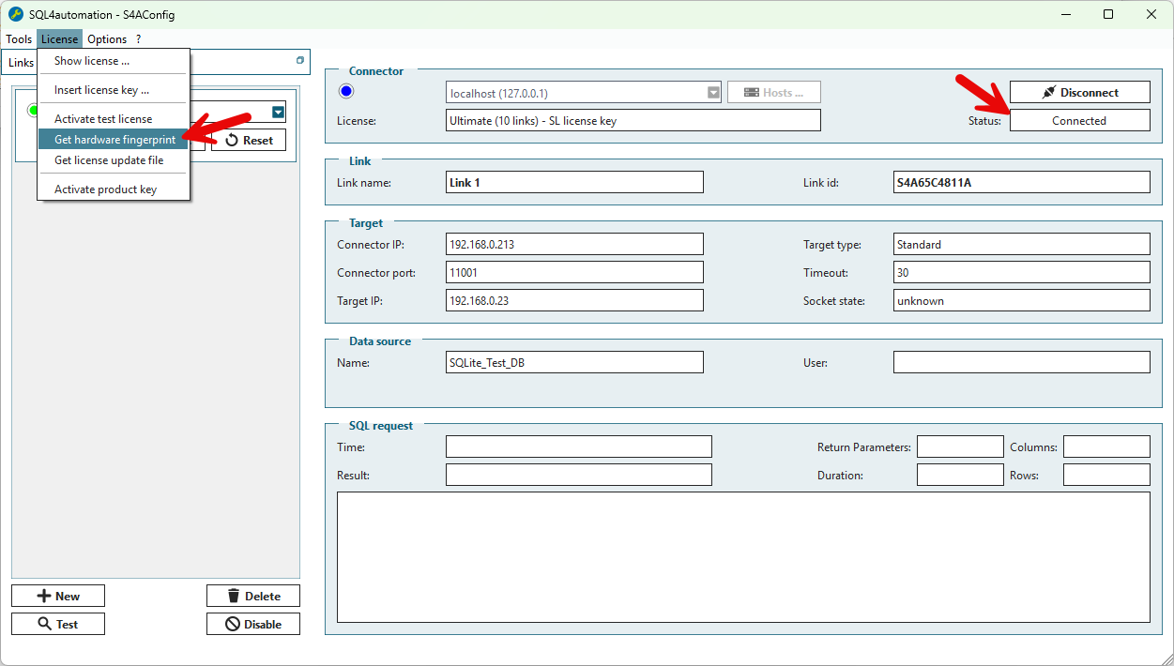Screen dimensions: 1174x666
Task: Click the Connected status field
Action: click(x=1079, y=120)
